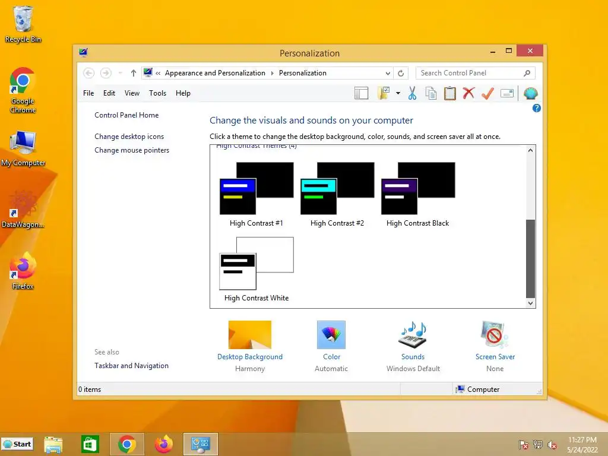608x456 pixels.
Task: Click the red X Delete toolbar icon
Action: (468, 93)
